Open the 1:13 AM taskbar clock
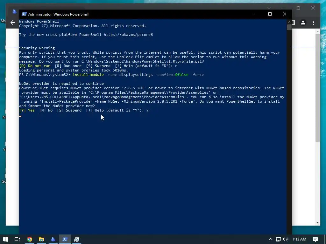This screenshot has width=326, height=244. pos(299,239)
